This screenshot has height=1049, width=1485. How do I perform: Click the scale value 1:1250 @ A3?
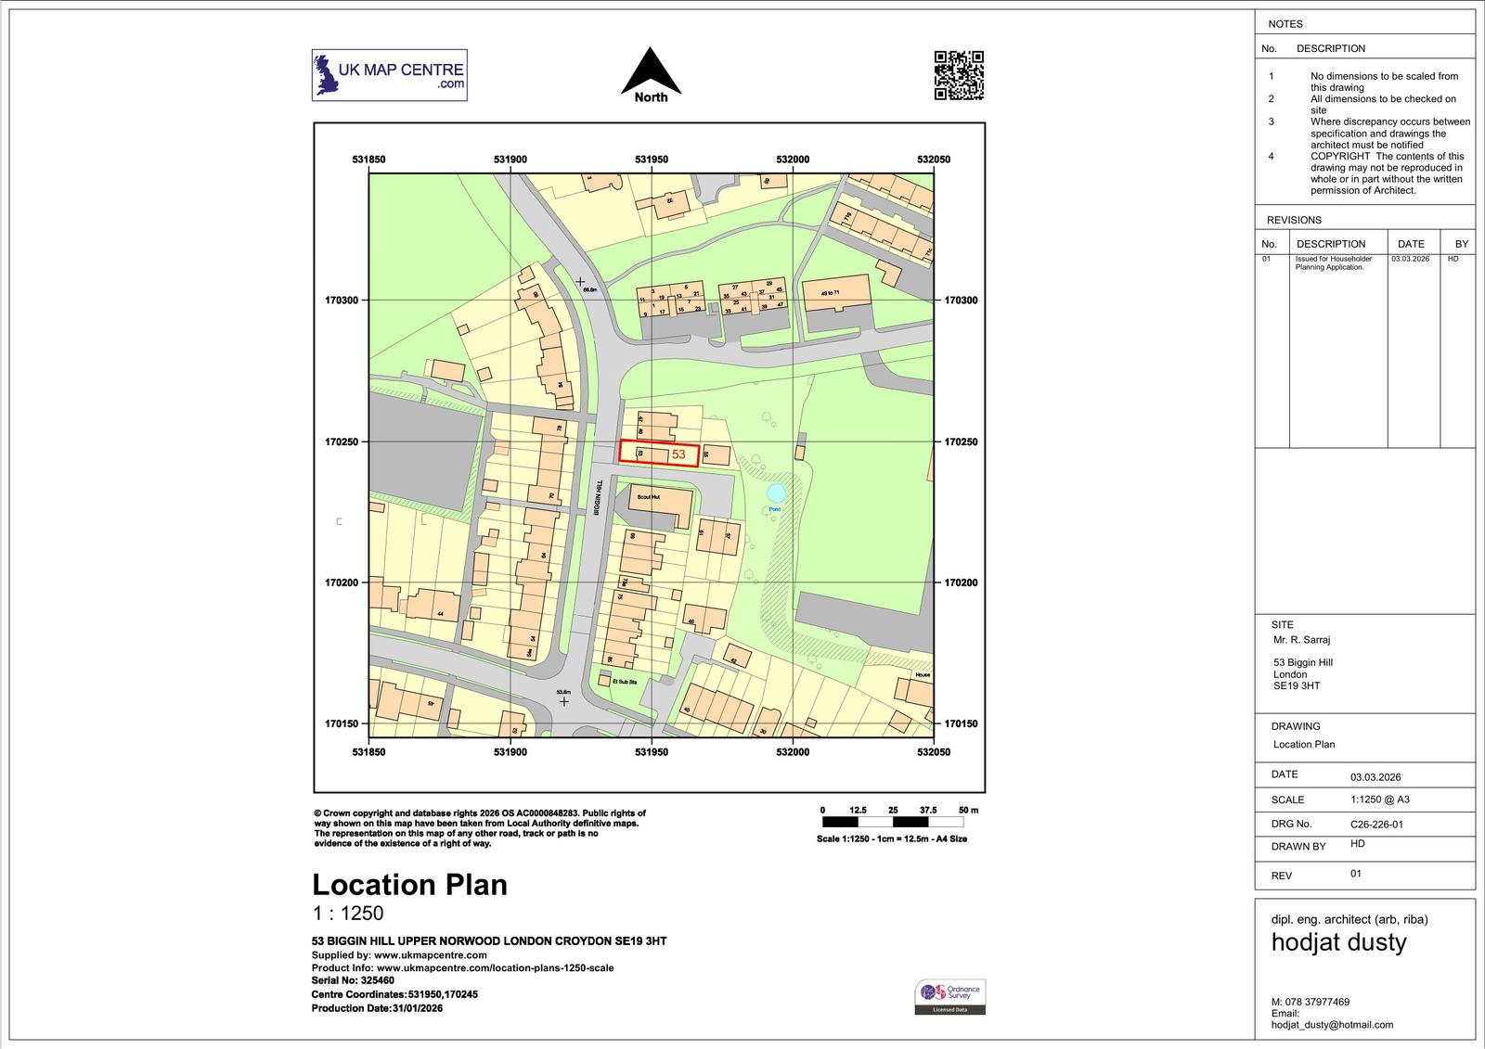click(x=1379, y=800)
